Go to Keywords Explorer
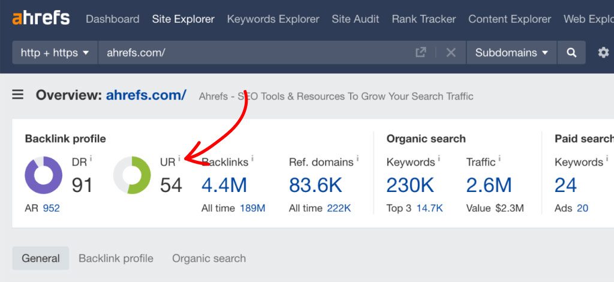 pos(273,19)
